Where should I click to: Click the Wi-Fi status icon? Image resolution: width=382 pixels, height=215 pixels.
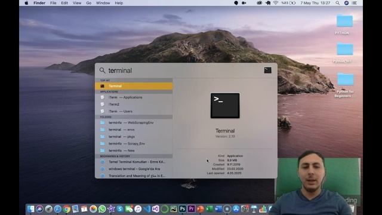276,3
